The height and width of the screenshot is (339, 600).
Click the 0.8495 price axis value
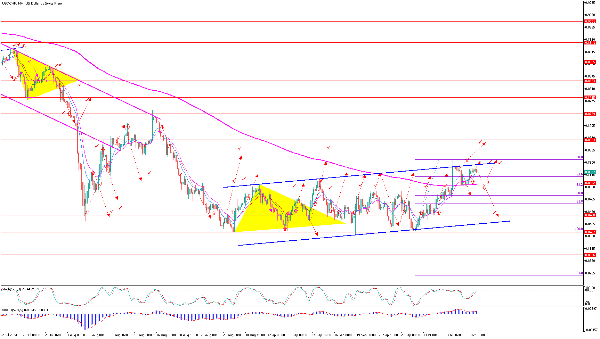point(590,199)
